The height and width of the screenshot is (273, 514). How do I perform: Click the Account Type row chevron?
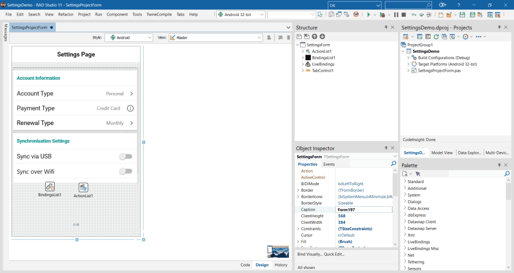pyautogui.click(x=132, y=93)
